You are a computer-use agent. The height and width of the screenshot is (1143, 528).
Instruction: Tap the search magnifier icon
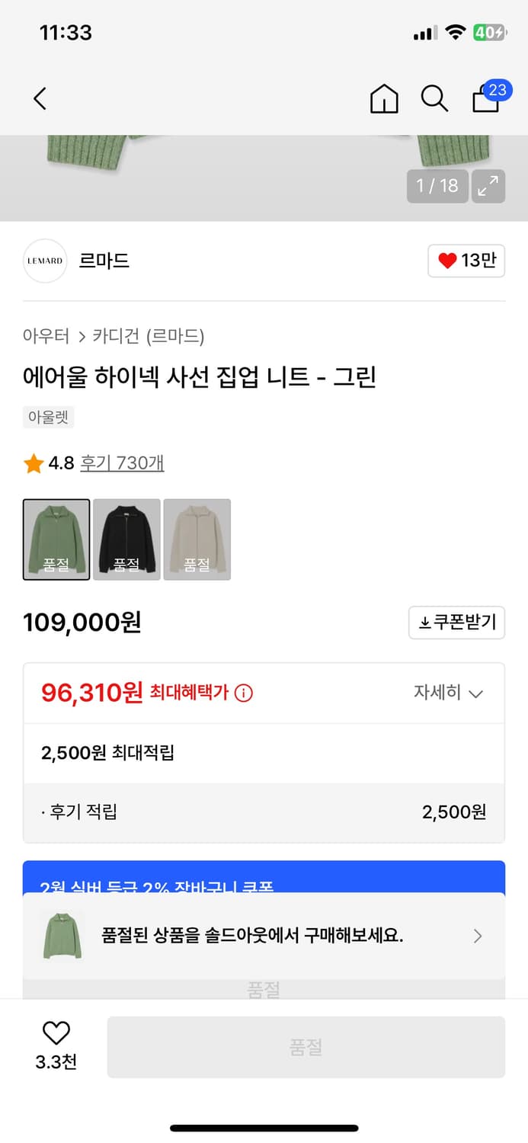(434, 98)
